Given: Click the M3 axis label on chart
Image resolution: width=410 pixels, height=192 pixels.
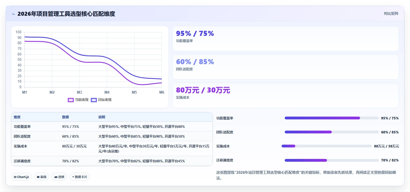Looking at the screenshot, I should point(79,92).
